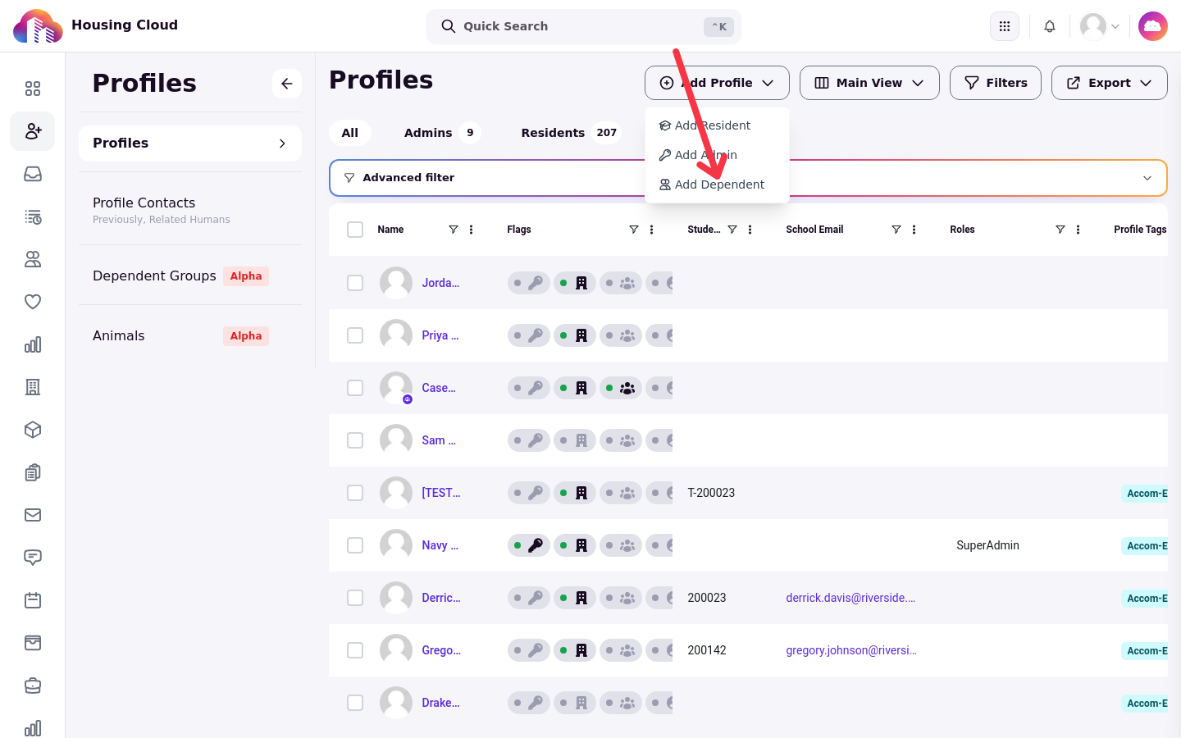Click the School Email column filter icon
1181x738 pixels.
click(896, 230)
